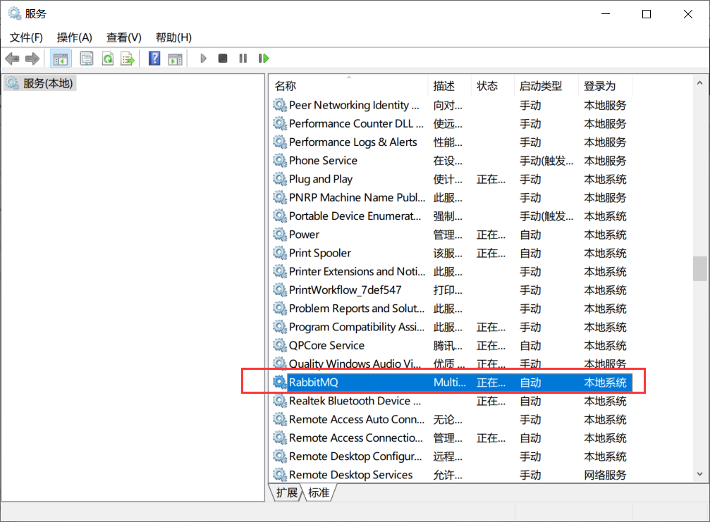Sort by the 登录为 column header
710x522 pixels.
[x=606, y=86]
